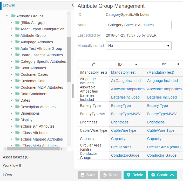Click the curved arrow icon in table header
The width and height of the screenshot is (183, 181).
tap(93, 64)
